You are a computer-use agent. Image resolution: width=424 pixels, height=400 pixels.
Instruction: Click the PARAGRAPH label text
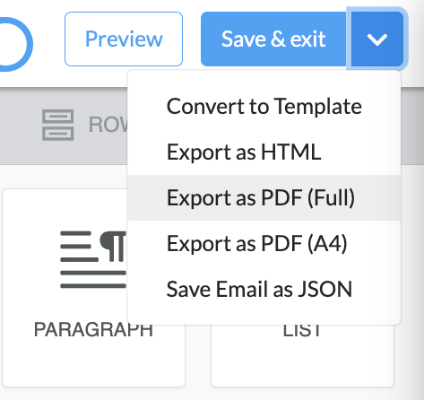coord(93,330)
